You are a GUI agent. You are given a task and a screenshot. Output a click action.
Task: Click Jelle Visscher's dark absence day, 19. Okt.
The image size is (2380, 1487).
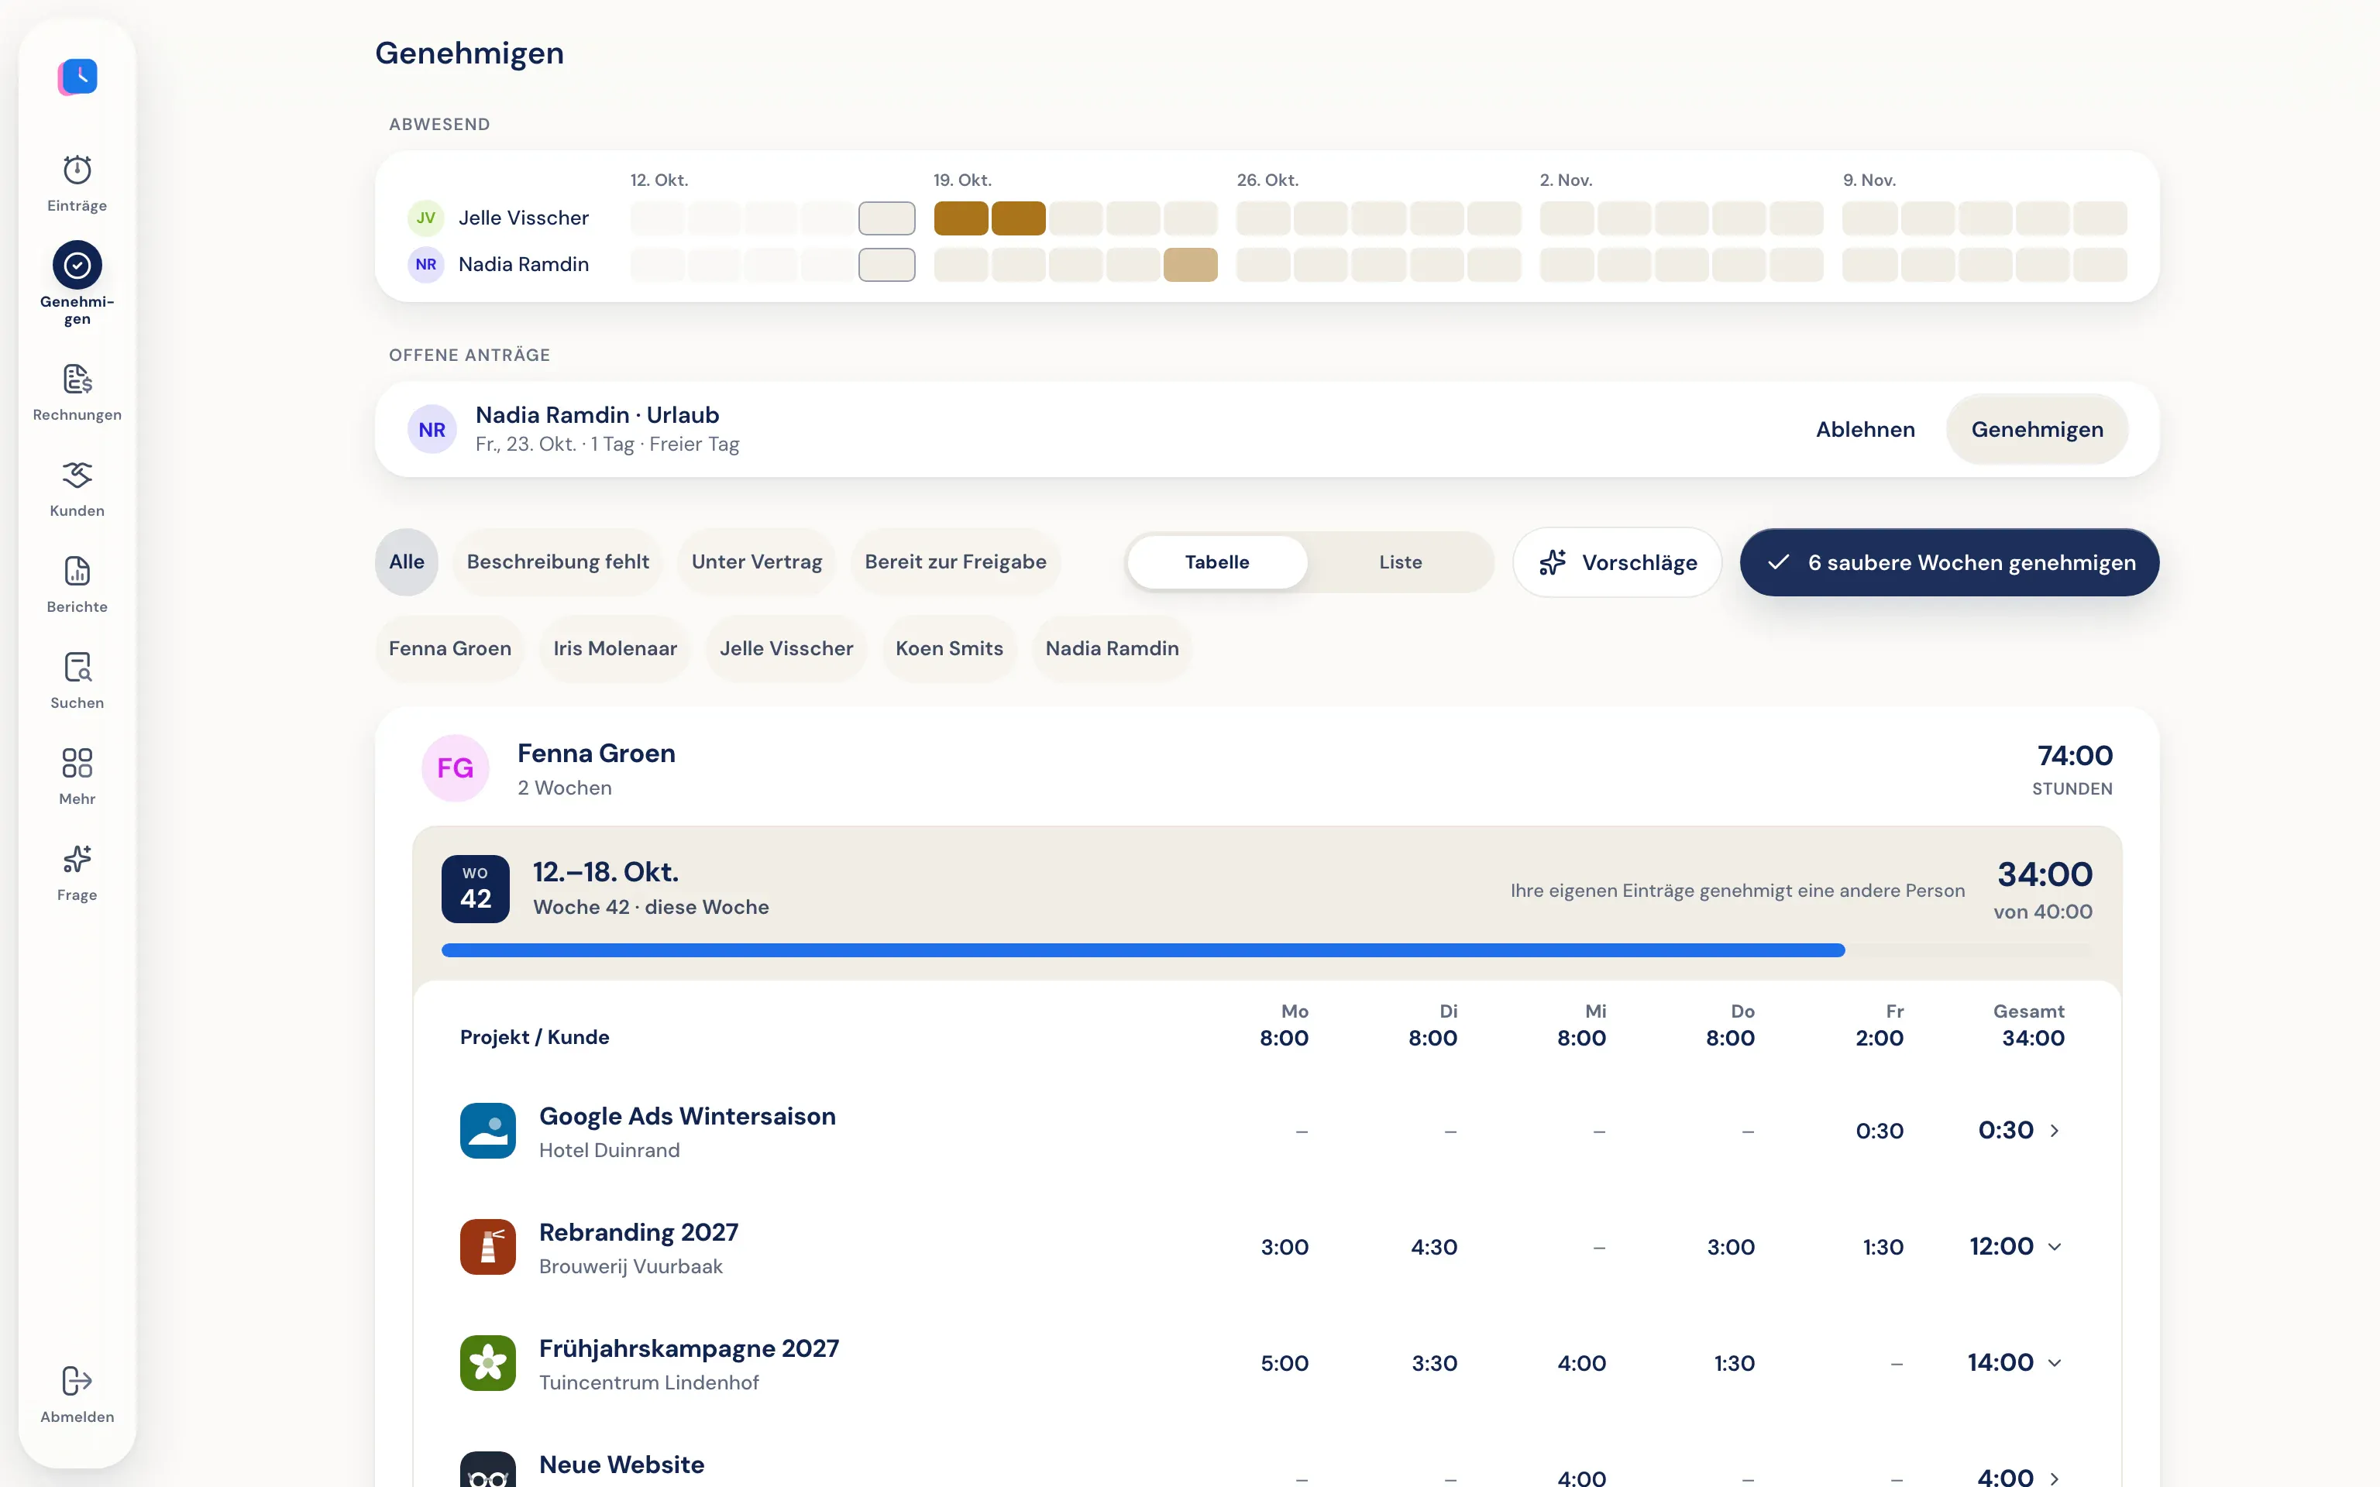coord(961,218)
